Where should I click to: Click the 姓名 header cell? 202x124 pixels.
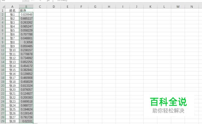pos(12,11)
